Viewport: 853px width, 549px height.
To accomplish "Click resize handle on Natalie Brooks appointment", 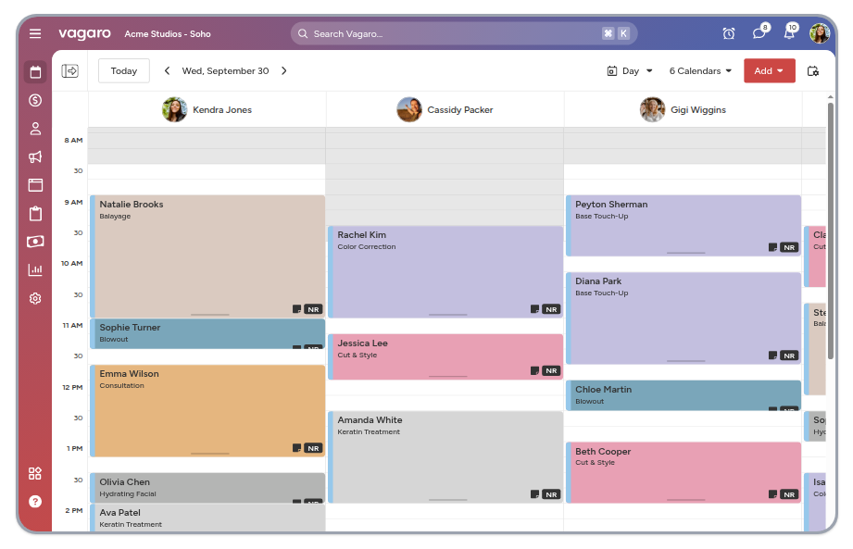I will point(210,315).
